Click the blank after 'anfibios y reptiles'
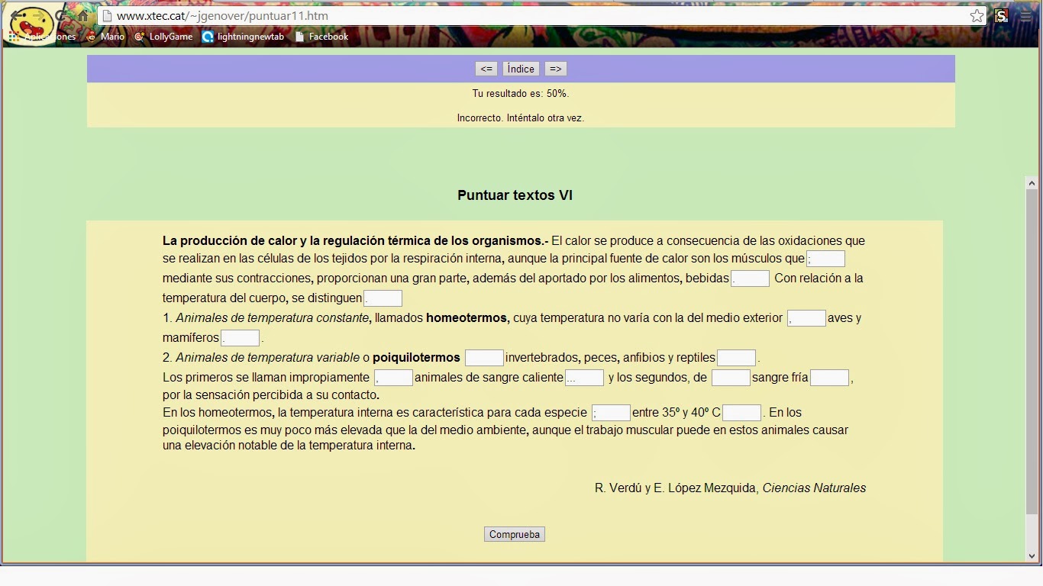Screen dimensions: 1043x586 [737, 358]
